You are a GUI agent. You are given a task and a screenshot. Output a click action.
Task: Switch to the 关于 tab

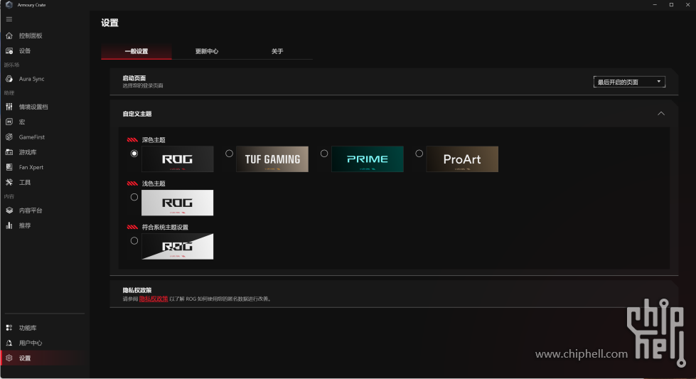[x=277, y=51]
